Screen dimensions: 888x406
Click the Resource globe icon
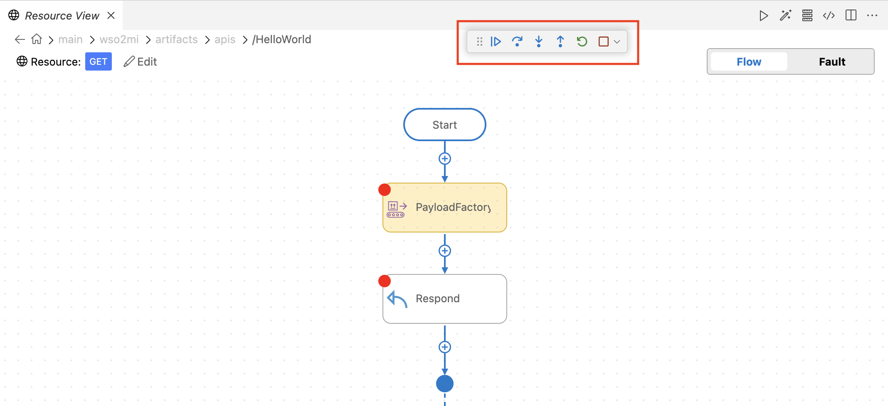click(x=22, y=61)
